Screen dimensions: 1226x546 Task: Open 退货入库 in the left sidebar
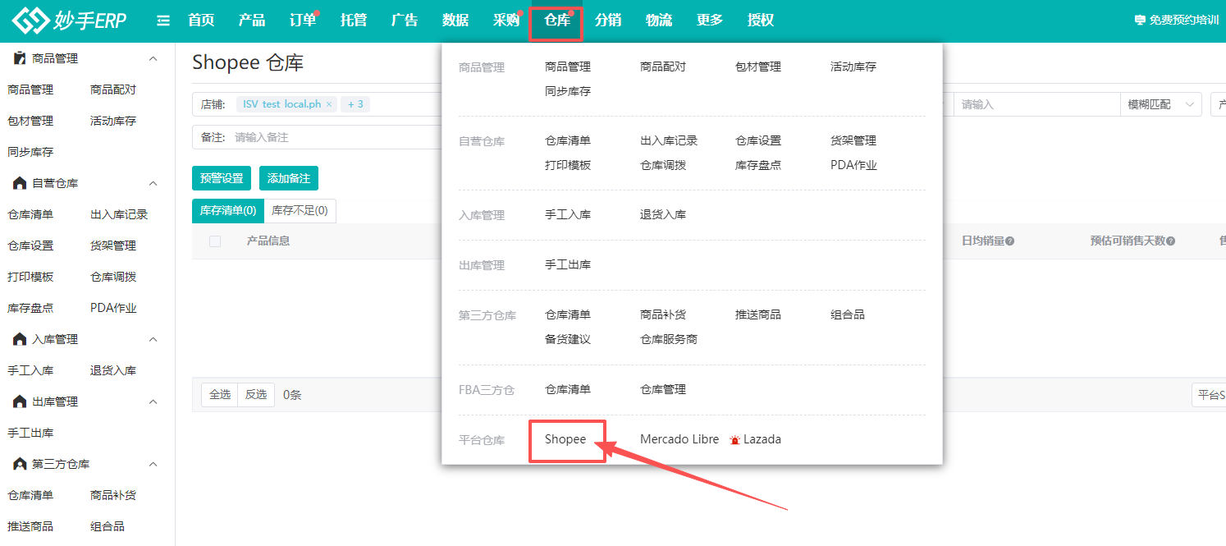pyautogui.click(x=113, y=370)
